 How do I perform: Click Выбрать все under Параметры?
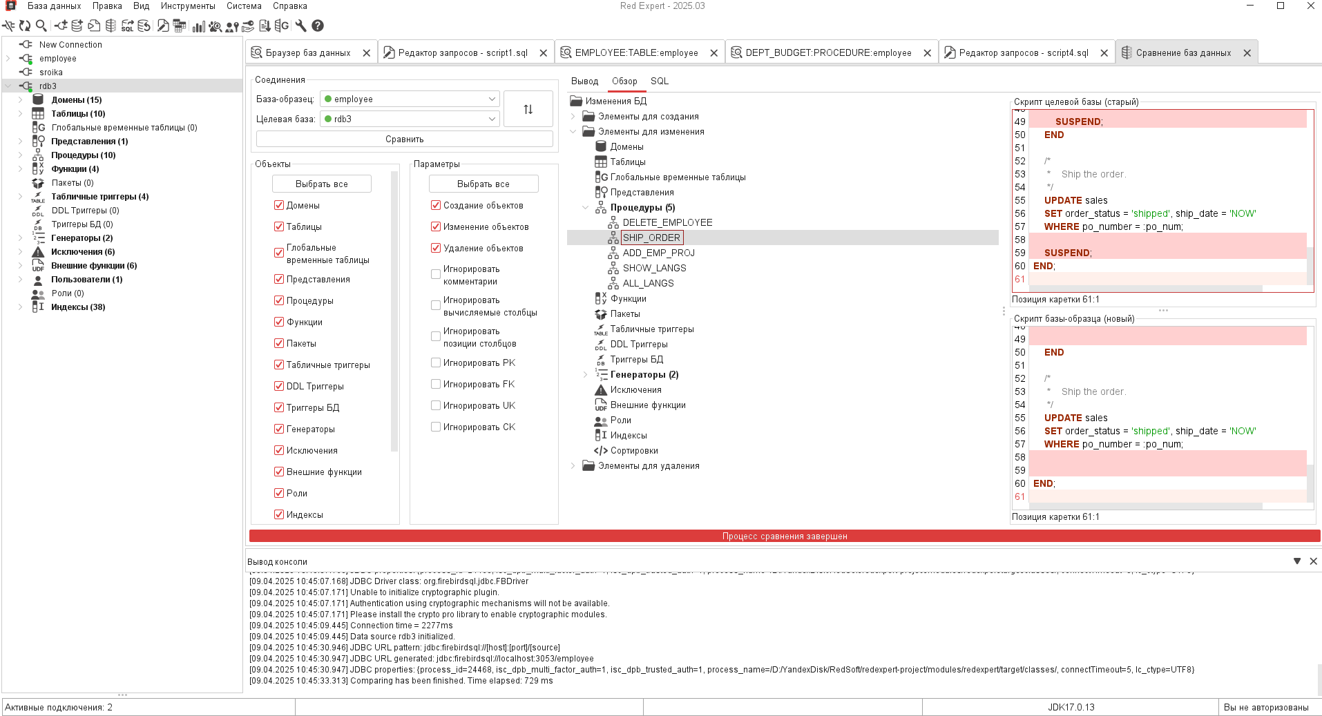(x=483, y=184)
